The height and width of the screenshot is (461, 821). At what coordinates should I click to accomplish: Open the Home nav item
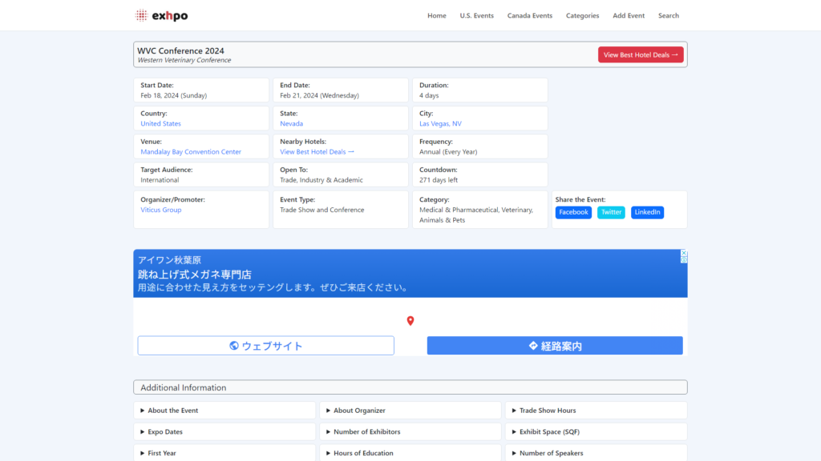coord(437,16)
